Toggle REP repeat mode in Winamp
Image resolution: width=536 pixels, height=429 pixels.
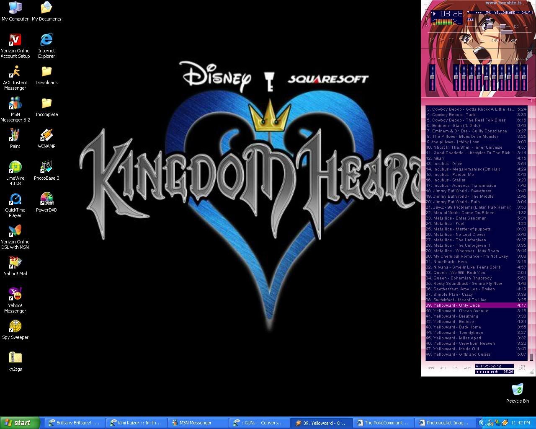point(513,40)
